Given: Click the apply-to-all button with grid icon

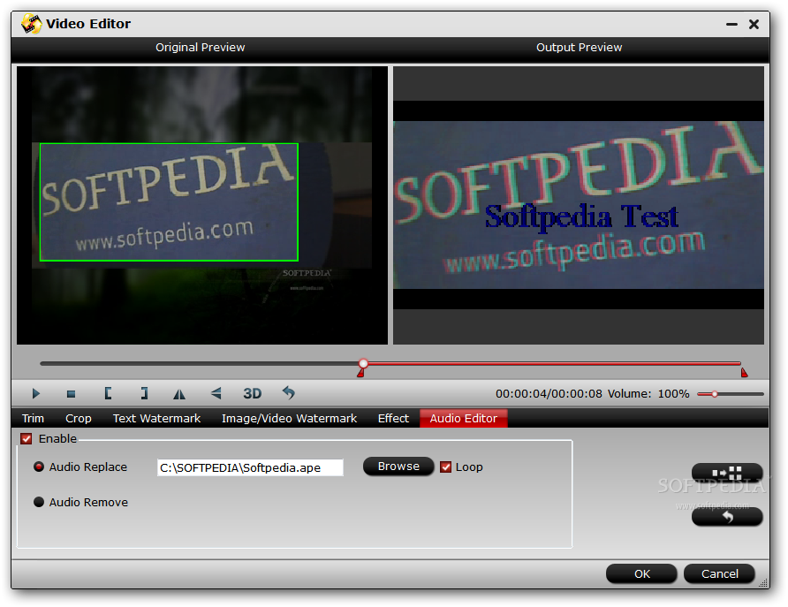Looking at the screenshot, I should pyautogui.click(x=727, y=473).
